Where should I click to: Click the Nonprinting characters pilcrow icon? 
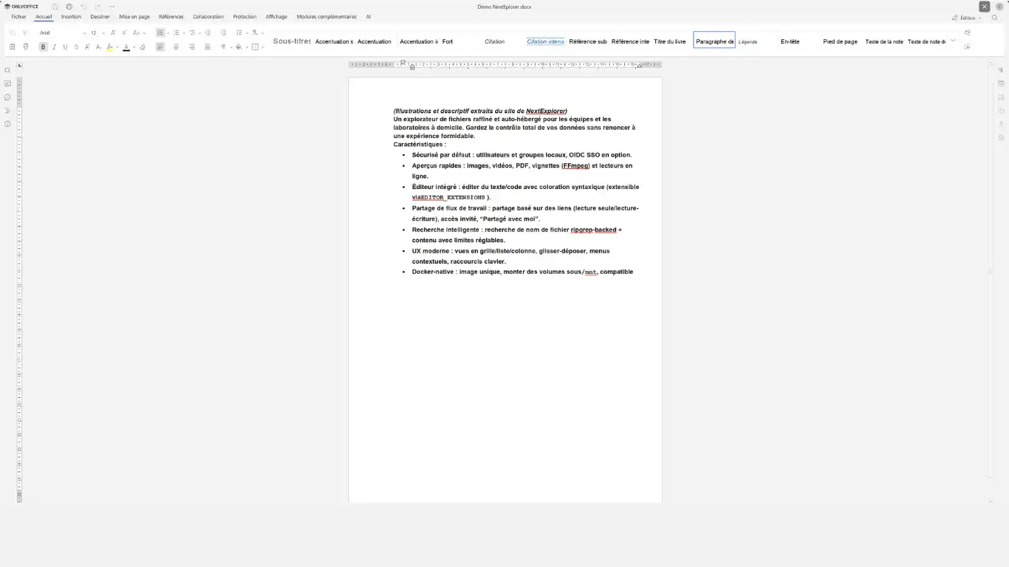(x=224, y=47)
